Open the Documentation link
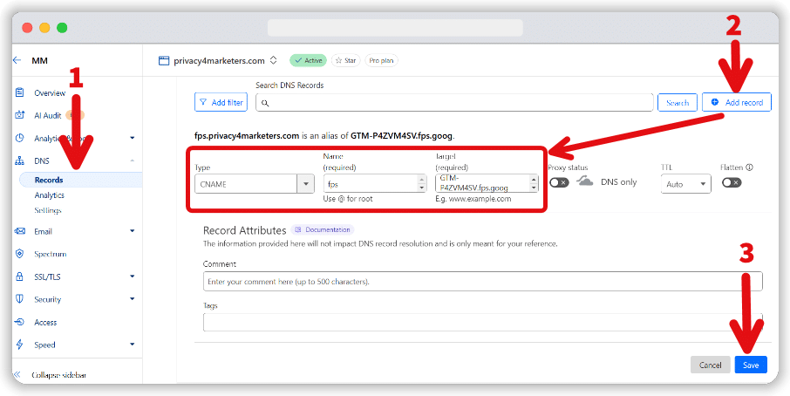 coord(323,229)
